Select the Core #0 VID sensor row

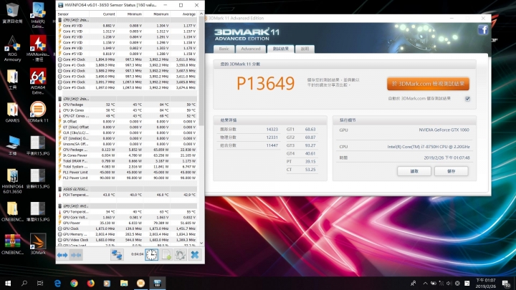point(127,26)
